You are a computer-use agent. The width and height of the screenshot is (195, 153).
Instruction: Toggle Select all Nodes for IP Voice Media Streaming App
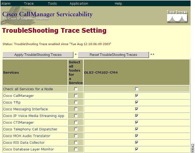(76, 116)
